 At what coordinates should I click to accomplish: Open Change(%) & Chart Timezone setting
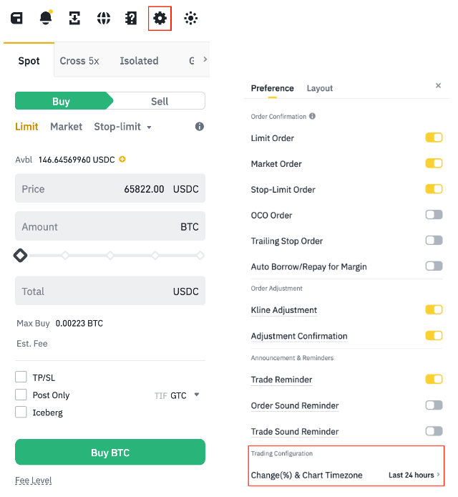click(x=346, y=475)
